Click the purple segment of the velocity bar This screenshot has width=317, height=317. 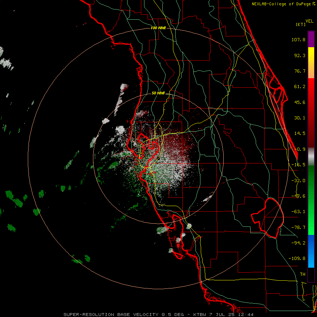[x=311, y=39]
